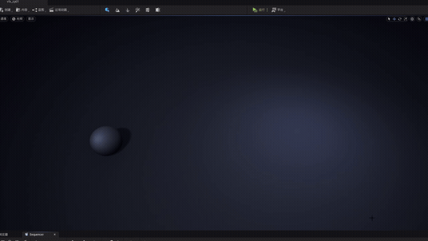This screenshot has width=428, height=241.
Task: Choose the viewport select objects tool
Action: pyautogui.click(x=389, y=19)
